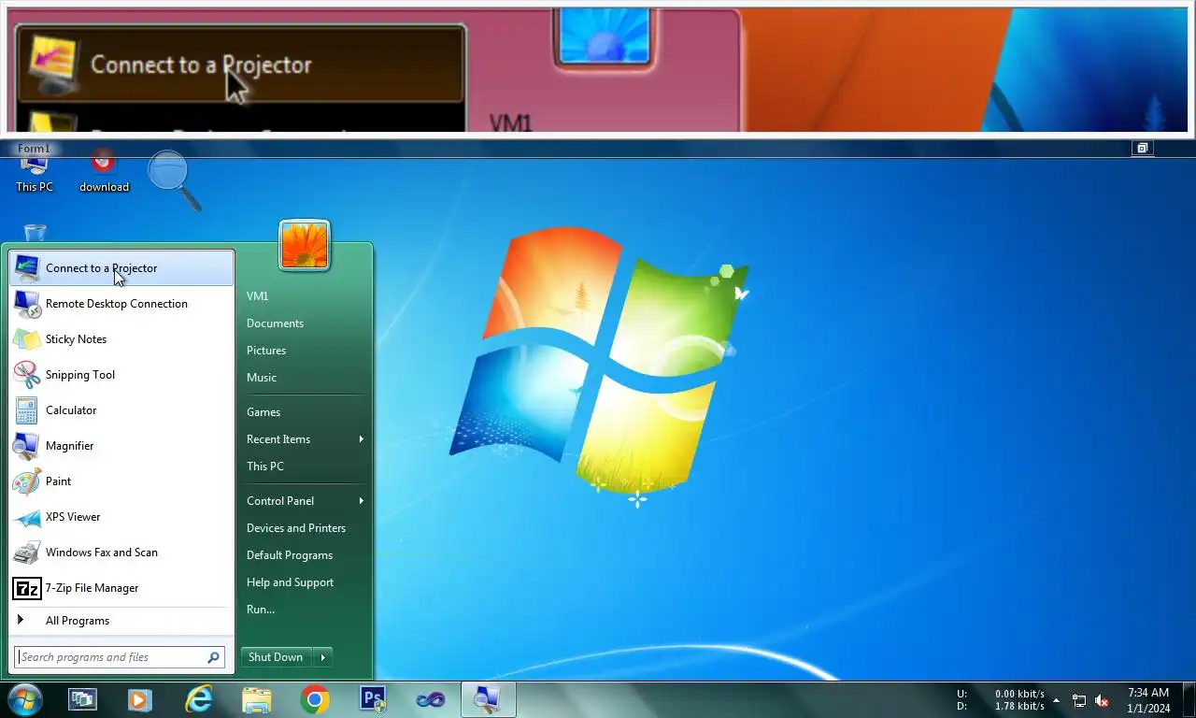Viewport: 1196px width, 718px height.
Task: Click the network speed meter on taskbar
Action: pyautogui.click(x=1001, y=700)
